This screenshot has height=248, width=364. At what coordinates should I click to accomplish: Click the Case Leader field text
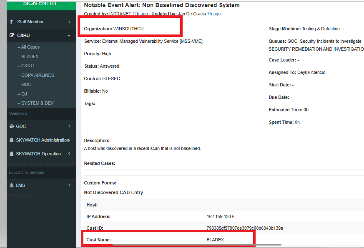point(284,60)
